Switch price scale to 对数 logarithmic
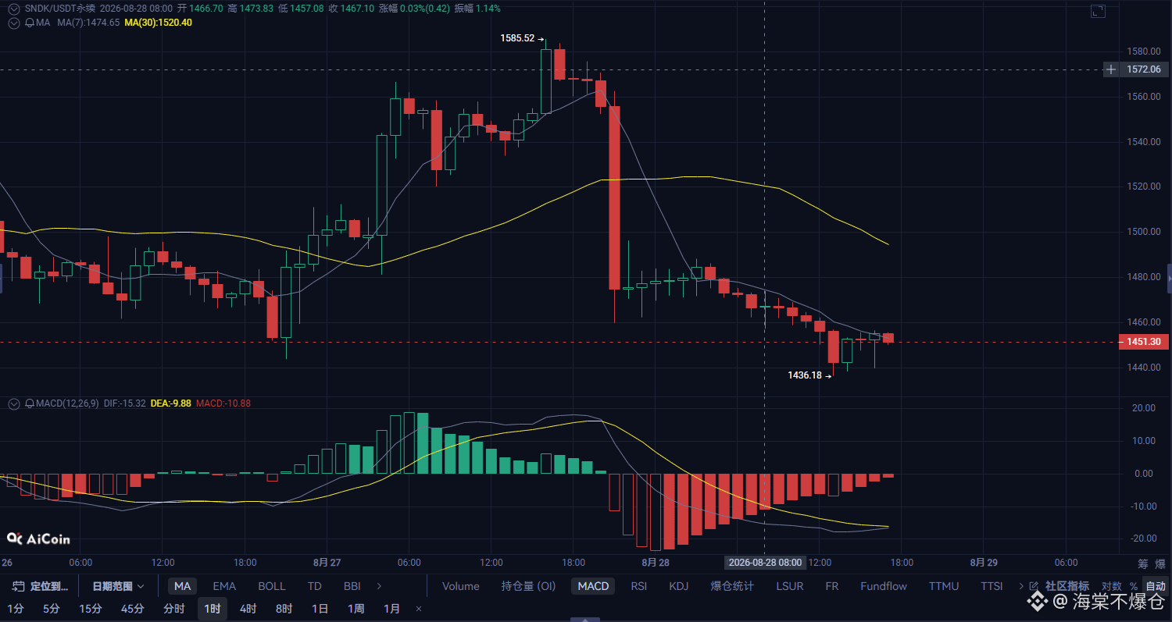This screenshot has height=622, width=1172. click(x=1111, y=586)
